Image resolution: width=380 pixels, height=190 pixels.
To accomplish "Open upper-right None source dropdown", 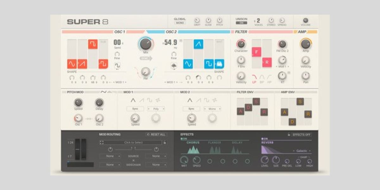I will coord(156,156).
